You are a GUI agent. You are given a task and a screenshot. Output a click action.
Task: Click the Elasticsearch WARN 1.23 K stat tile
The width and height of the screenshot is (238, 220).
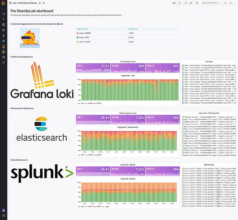click(x=128, y=120)
